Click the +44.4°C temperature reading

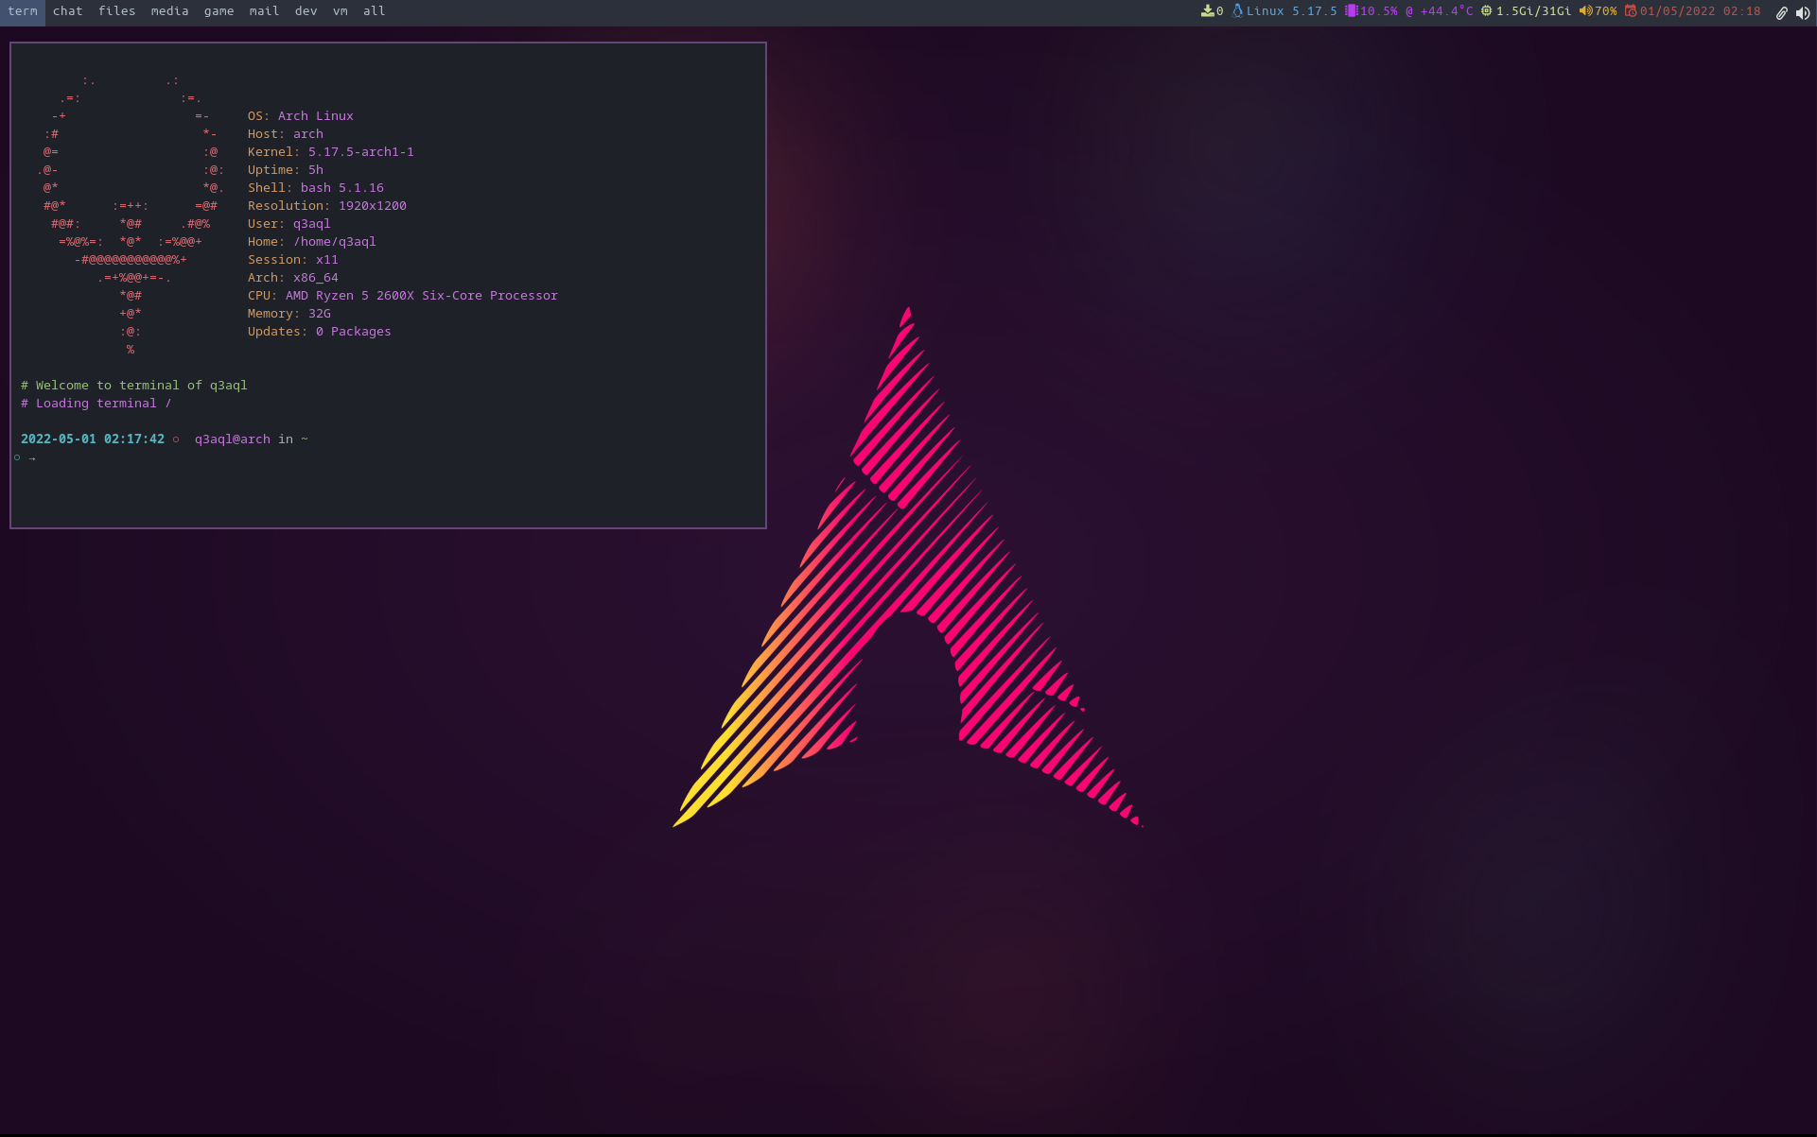click(1446, 11)
